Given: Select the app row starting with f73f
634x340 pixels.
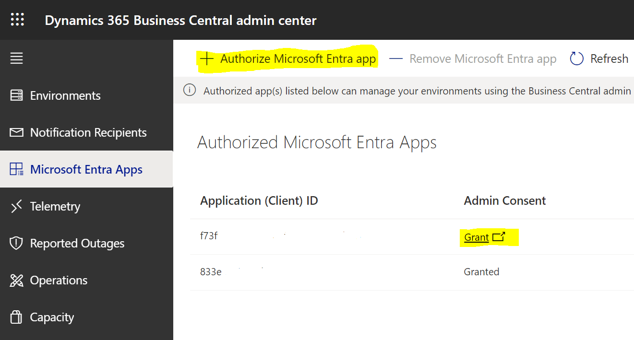Looking at the screenshot, I should coord(209,236).
